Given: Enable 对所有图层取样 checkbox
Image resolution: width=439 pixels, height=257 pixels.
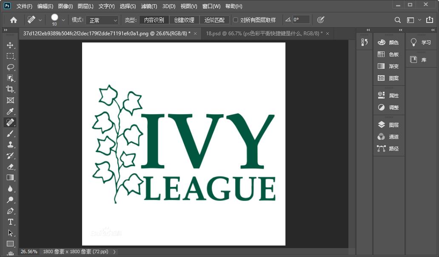Looking at the screenshot, I should [236, 20].
